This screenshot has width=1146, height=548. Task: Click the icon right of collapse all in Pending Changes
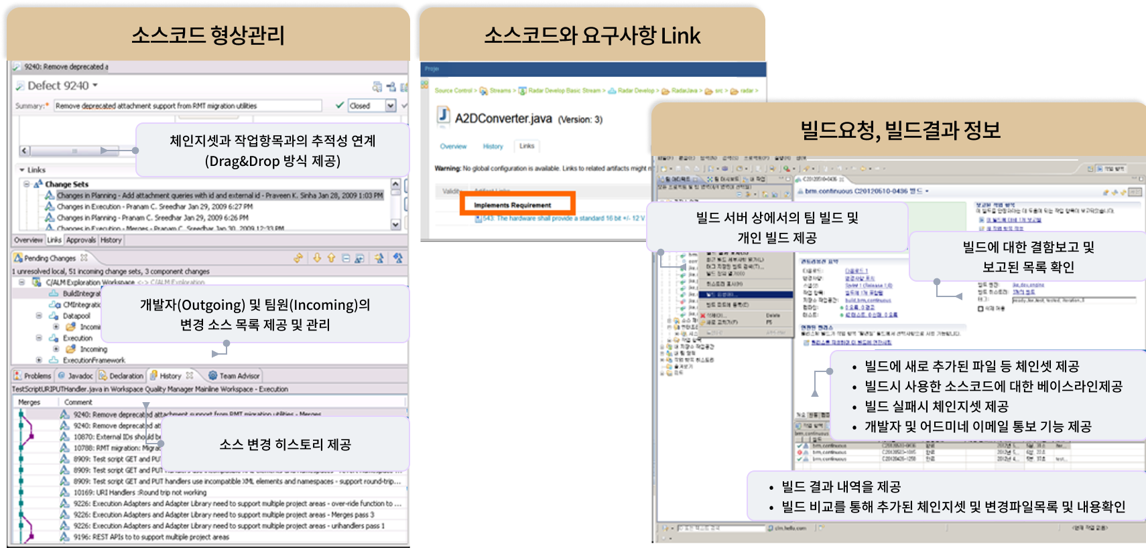click(360, 258)
